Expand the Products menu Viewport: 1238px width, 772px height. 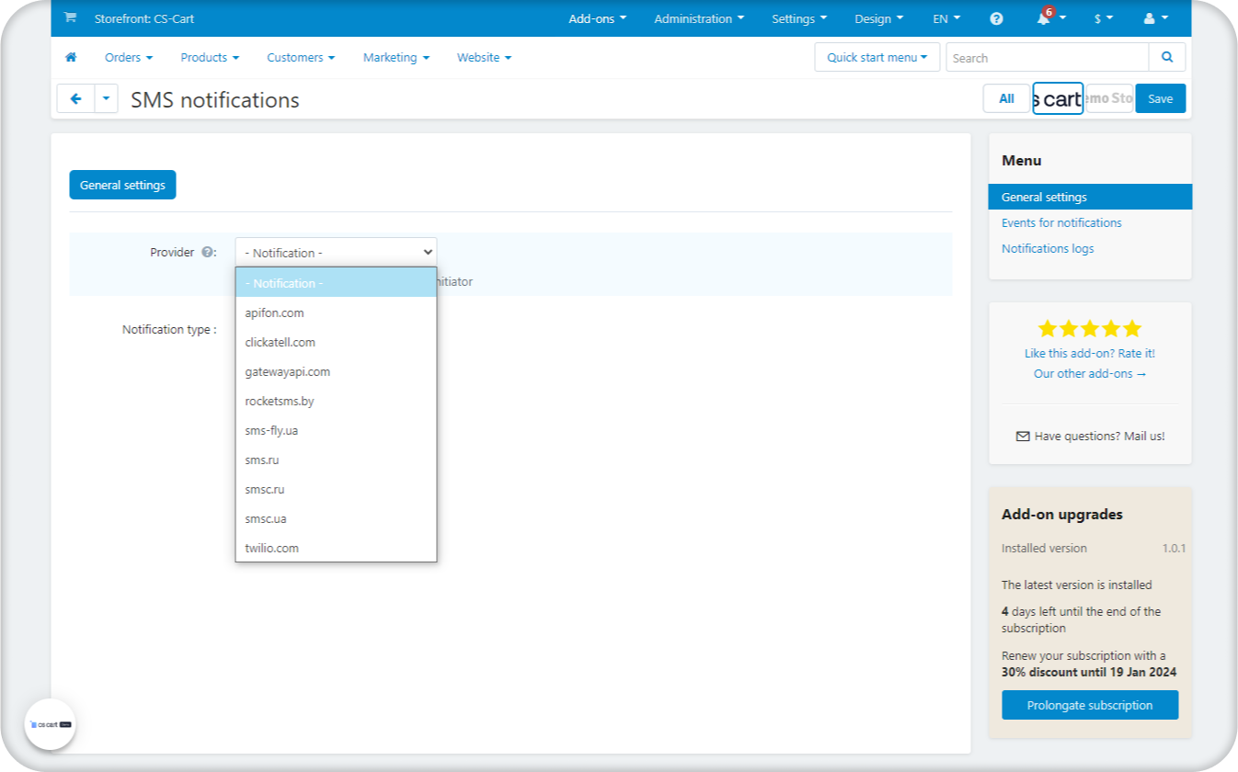coord(210,57)
